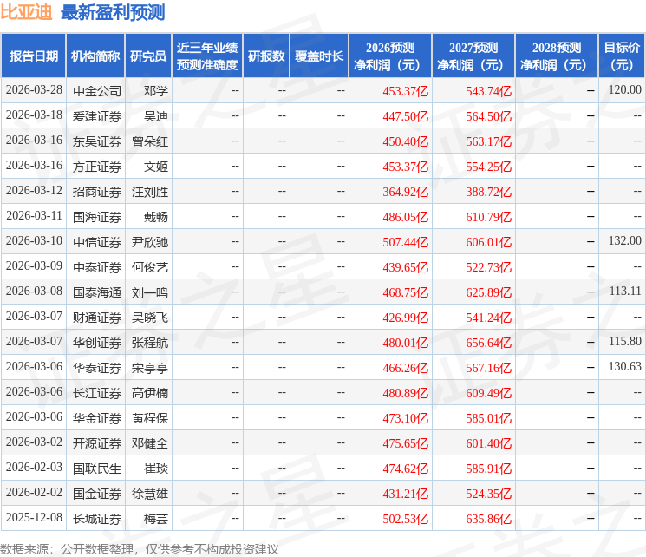Screen dimensions: 646x557
Task: Select institution 长江证券
Action: [x=97, y=393]
